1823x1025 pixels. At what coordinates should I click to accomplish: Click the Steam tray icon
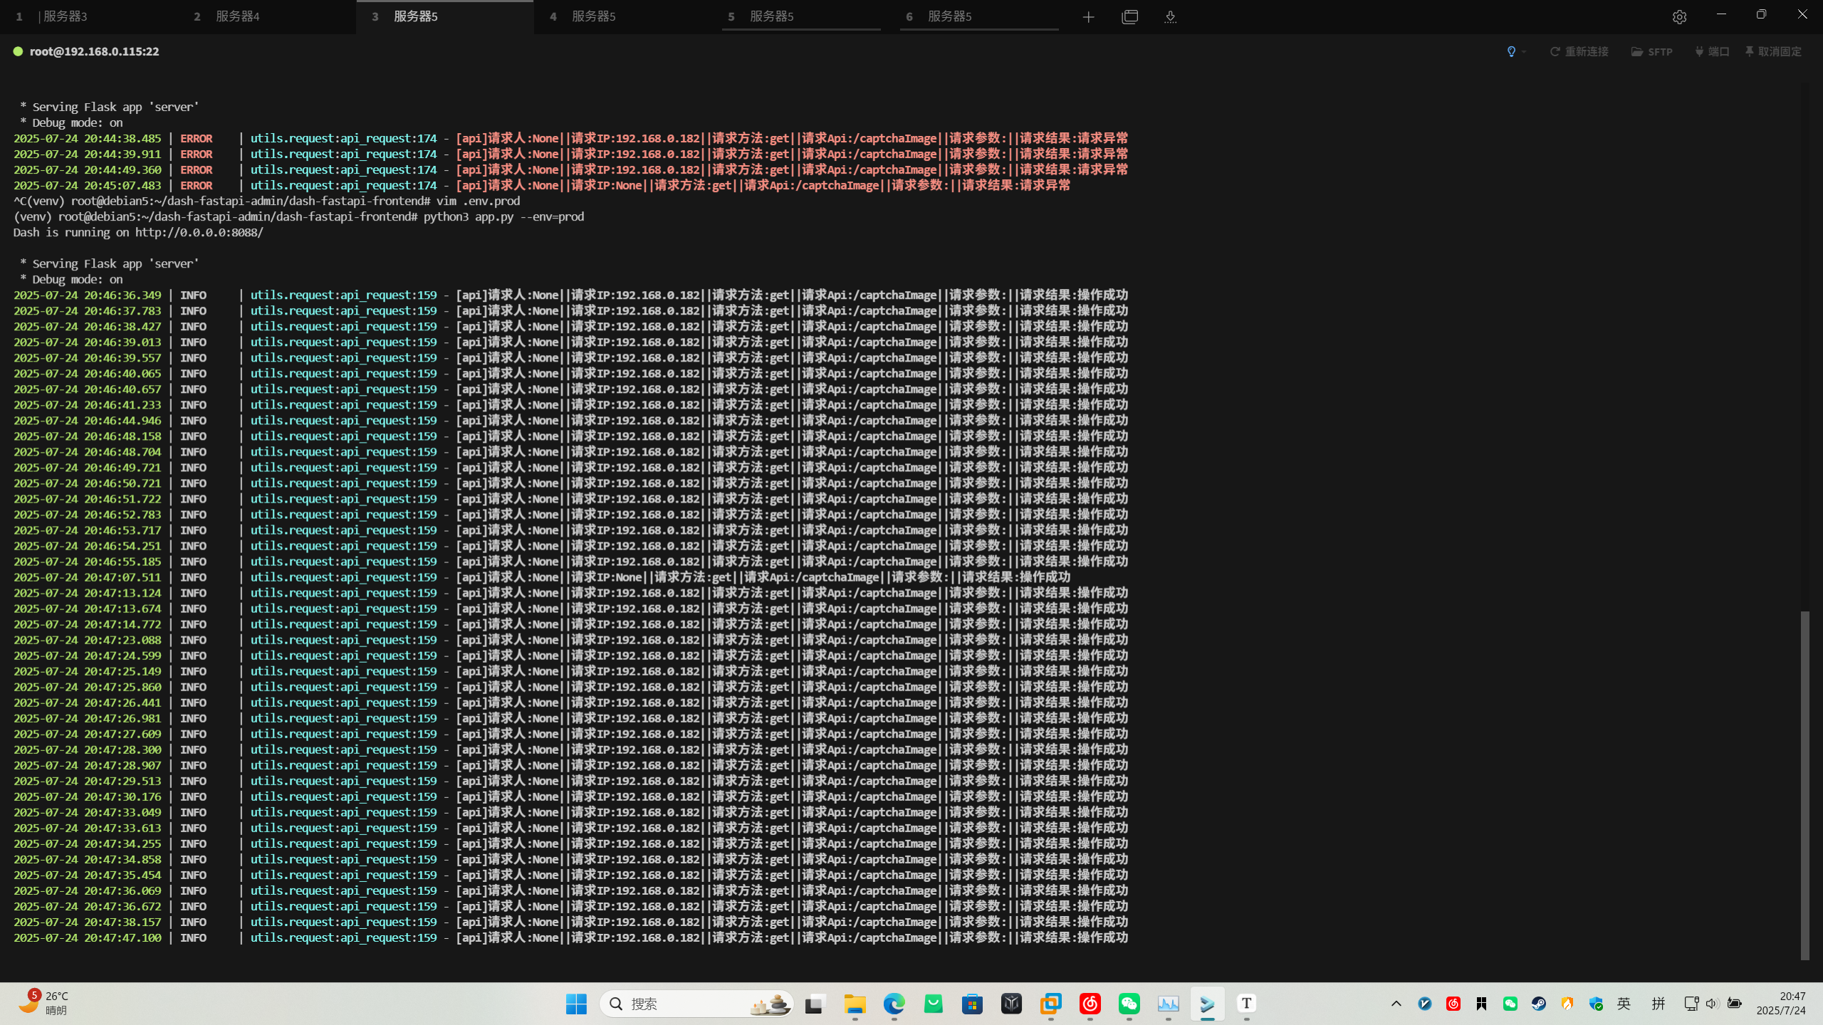1538,1004
